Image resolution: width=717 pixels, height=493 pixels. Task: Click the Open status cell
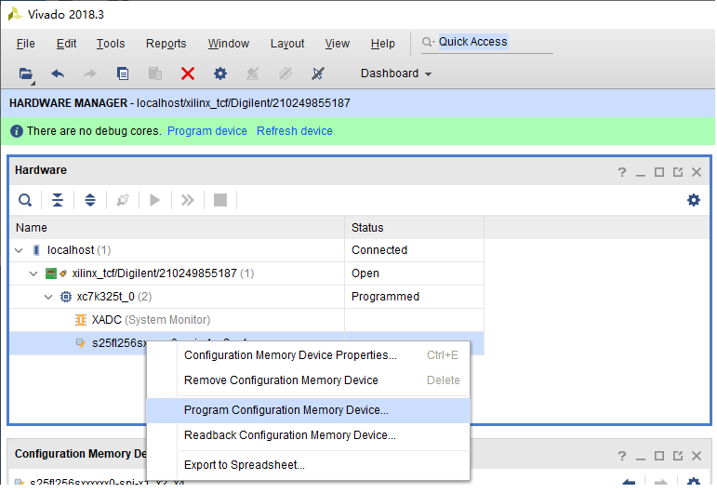click(x=414, y=273)
